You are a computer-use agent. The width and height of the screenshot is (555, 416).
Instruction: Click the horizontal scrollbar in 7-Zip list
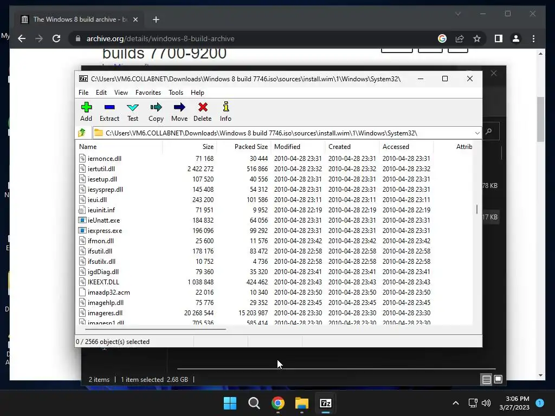[156, 329]
